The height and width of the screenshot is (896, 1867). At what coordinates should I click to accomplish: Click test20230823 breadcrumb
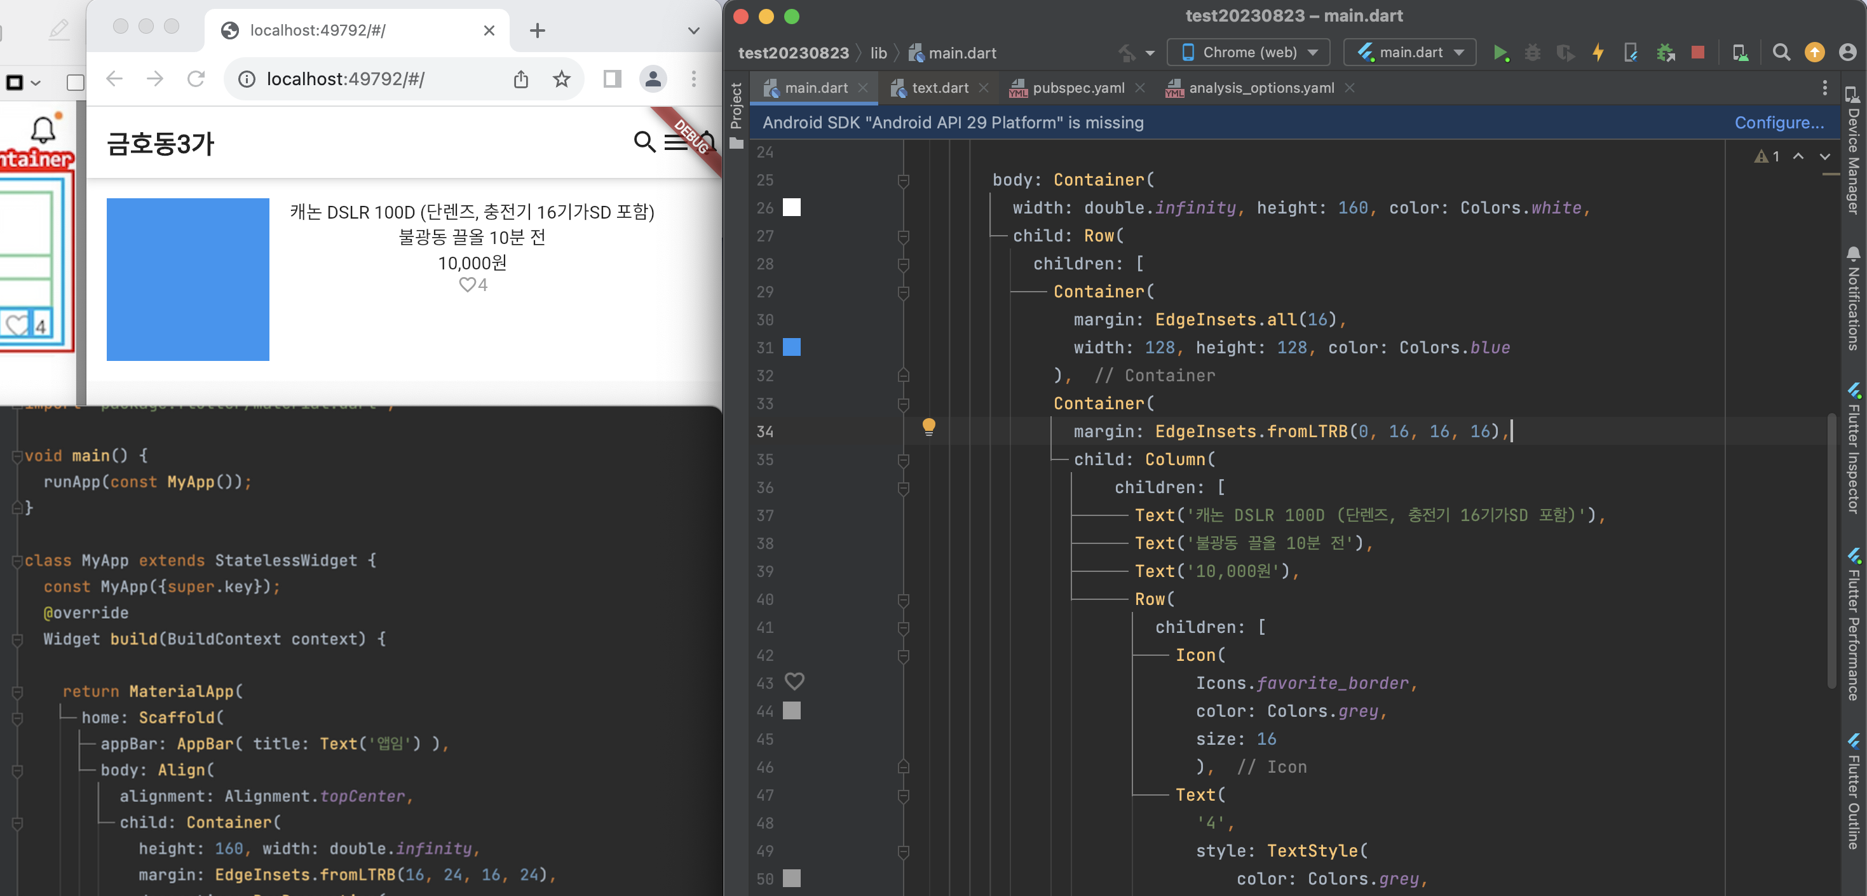(793, 53)
